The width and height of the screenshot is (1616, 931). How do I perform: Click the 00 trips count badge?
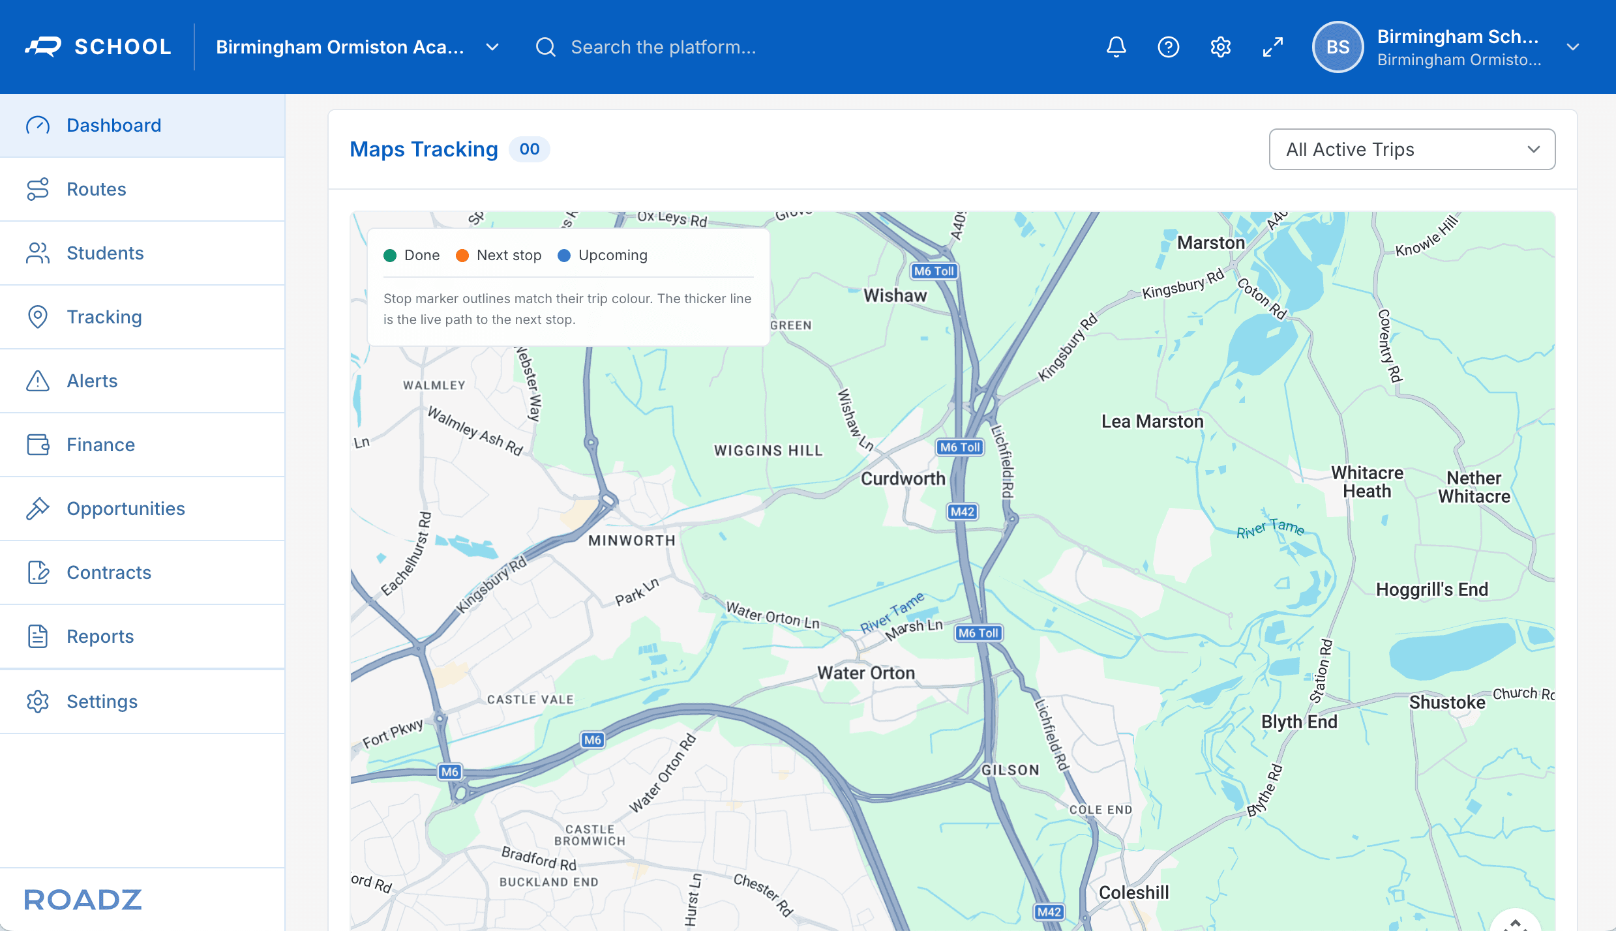(530, 149)
